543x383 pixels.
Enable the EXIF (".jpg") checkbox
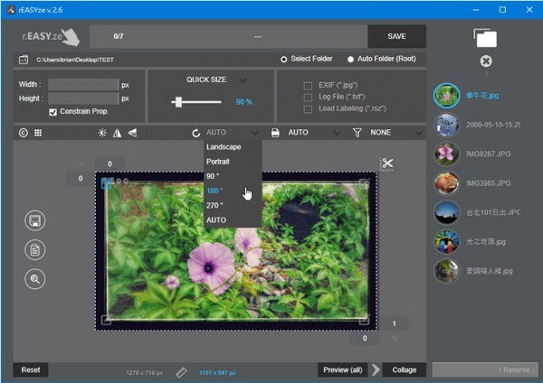pos(309,86)
